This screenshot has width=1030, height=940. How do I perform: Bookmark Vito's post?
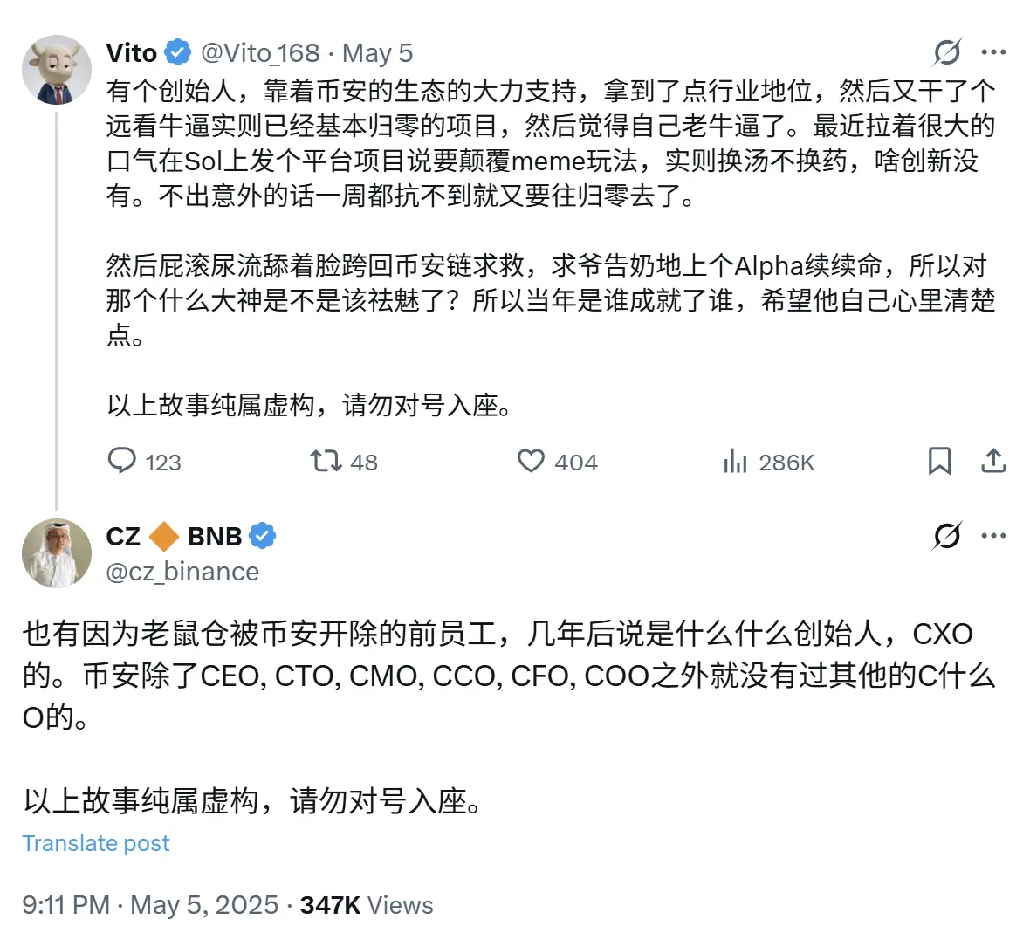[940, 461]
